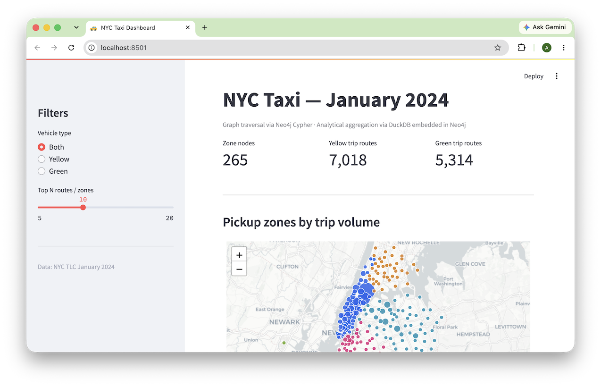The height and width of the screenshot is (387, 601).
Task: Switch to the NYC Taxi Dashboard tab
Action: 140,27
